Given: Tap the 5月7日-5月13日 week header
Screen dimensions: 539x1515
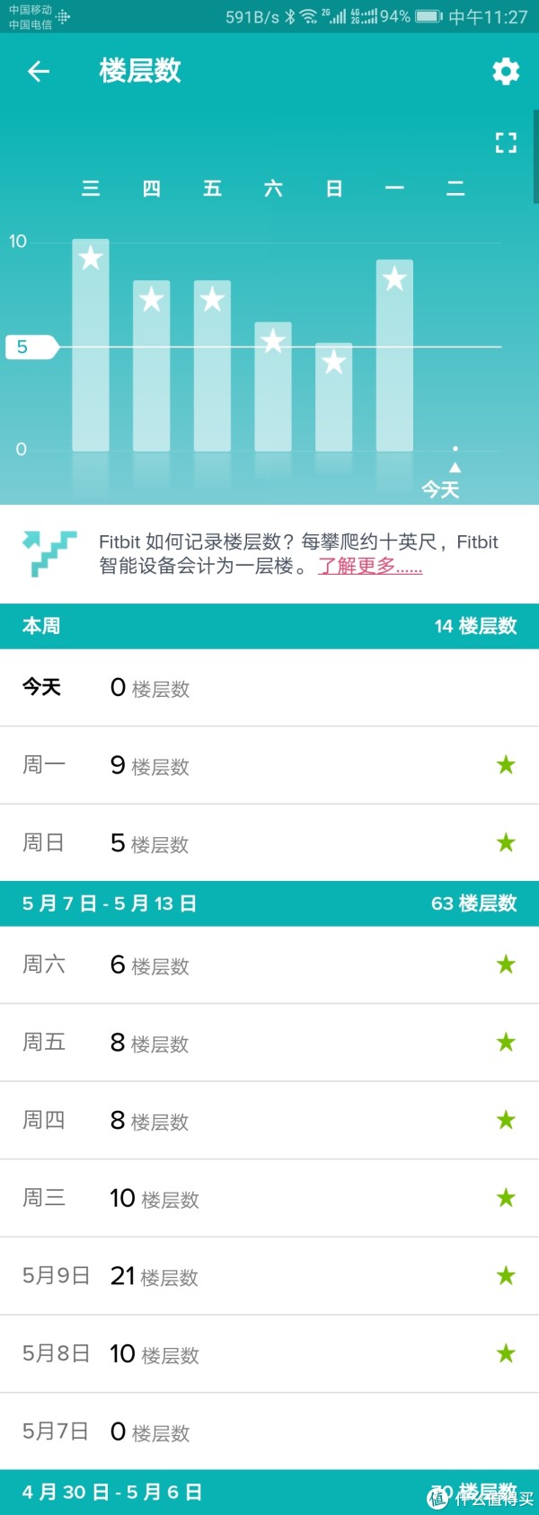Looking at the screenshot, I should click(x=269, y=903).
